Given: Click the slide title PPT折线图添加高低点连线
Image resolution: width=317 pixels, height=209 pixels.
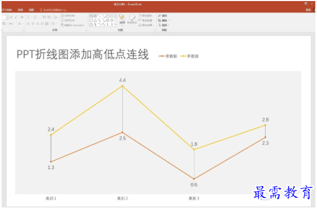Looking at the screenshot, I should (x=83, y=54).
